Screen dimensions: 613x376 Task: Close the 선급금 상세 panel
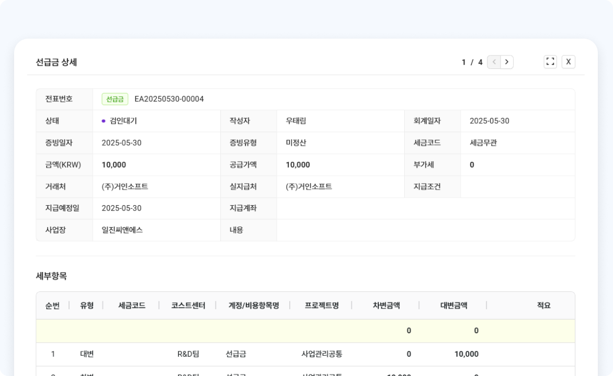point(569,62)
